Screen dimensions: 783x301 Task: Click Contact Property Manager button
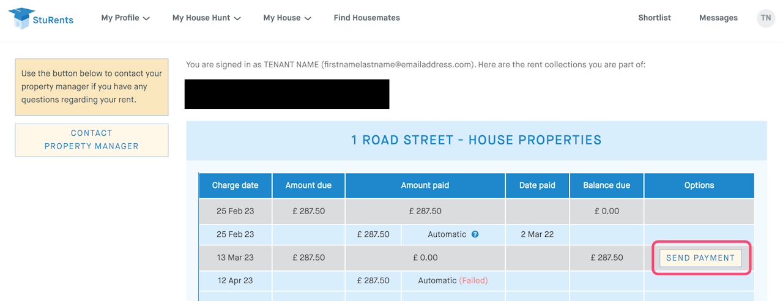(92, 139)
